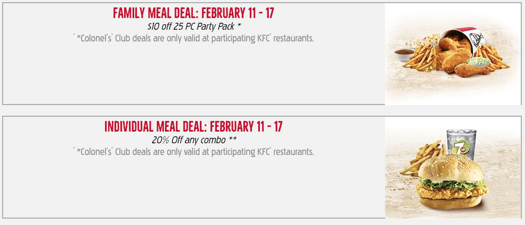525x225 pixels.
Task: Open the Family Meal Deal heading
Action: 194,13
